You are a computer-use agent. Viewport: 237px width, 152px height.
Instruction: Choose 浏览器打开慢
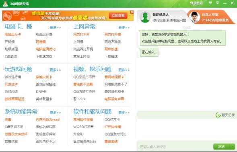(x=83, y=49)
